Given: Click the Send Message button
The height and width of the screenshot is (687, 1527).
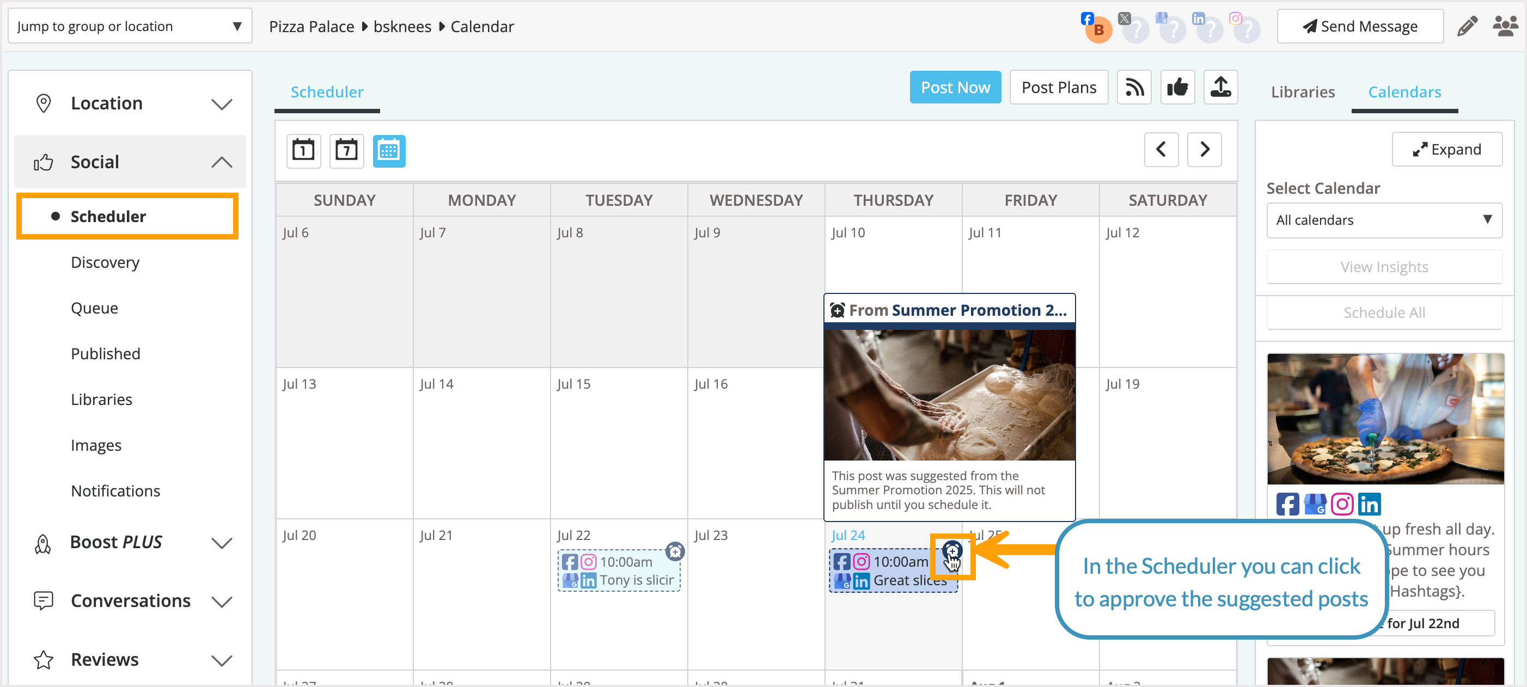Looking at the screenshot, I should coord(1359,27).
